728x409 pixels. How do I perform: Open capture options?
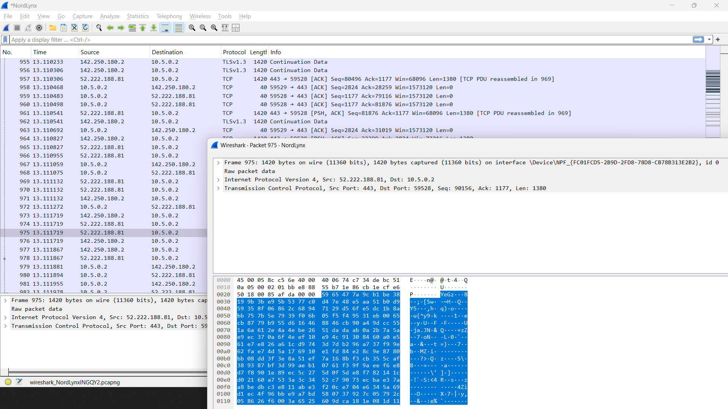[x=39, y=28]
